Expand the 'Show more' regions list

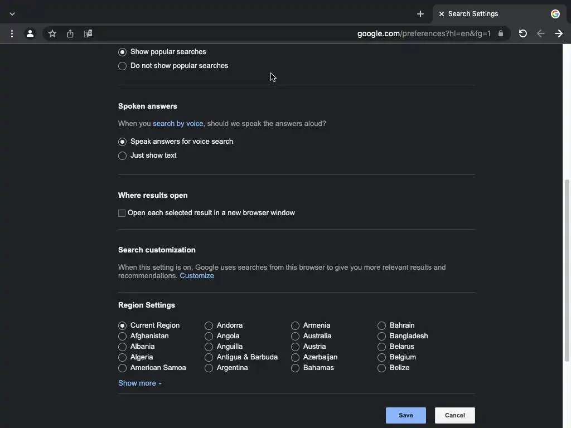(139, 383)
